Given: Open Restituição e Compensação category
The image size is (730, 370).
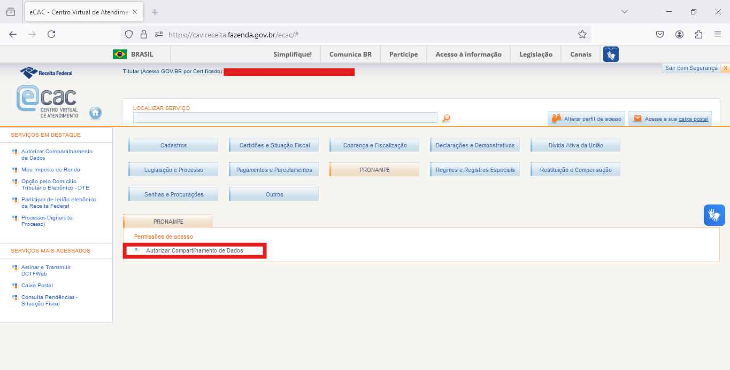Looking at the screenshot, I should (x=575, y=170).
